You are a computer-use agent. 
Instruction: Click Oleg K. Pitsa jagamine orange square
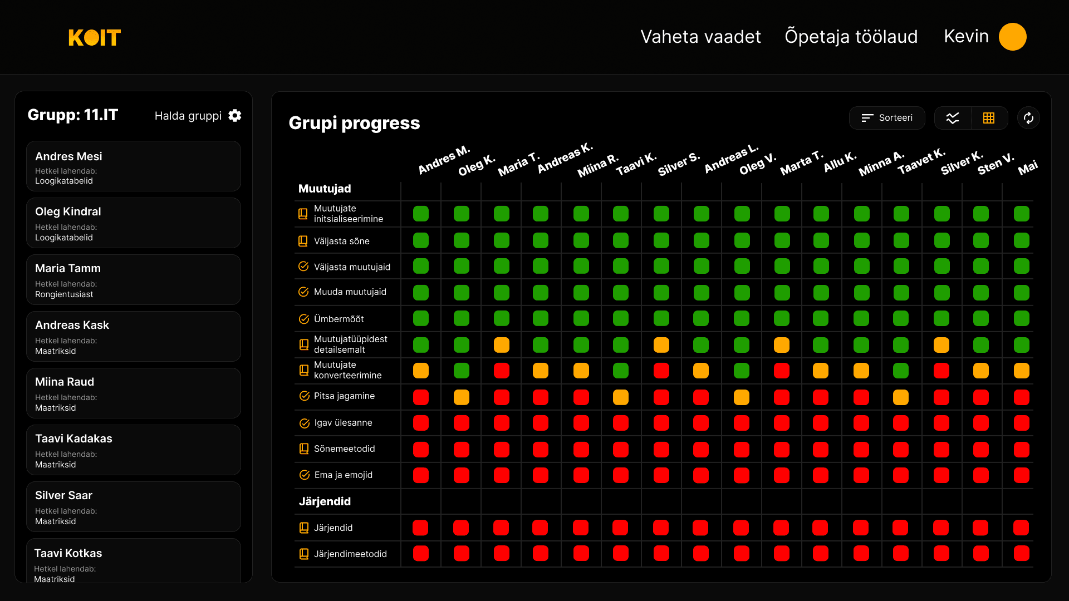pyautogui.click(x=461, y=397)
